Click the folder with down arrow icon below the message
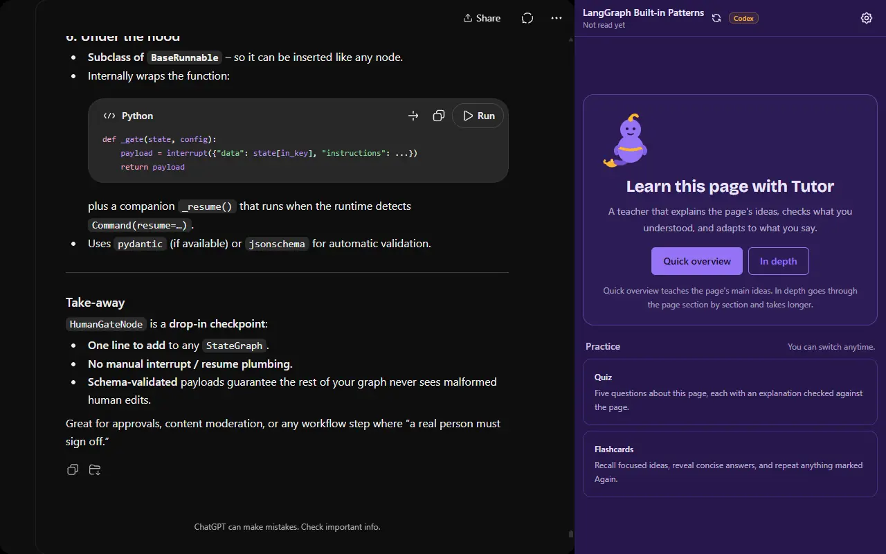Screen dimensions: 886x554 [96, 470]
